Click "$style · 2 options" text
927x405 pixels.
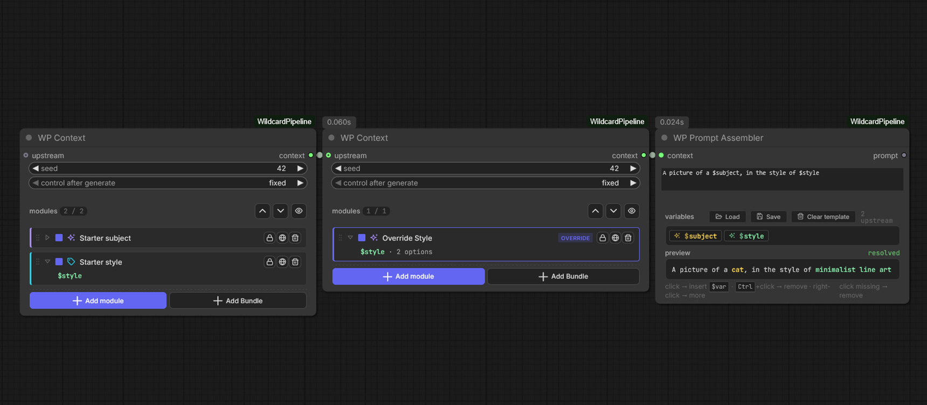(x=396, y=252)
